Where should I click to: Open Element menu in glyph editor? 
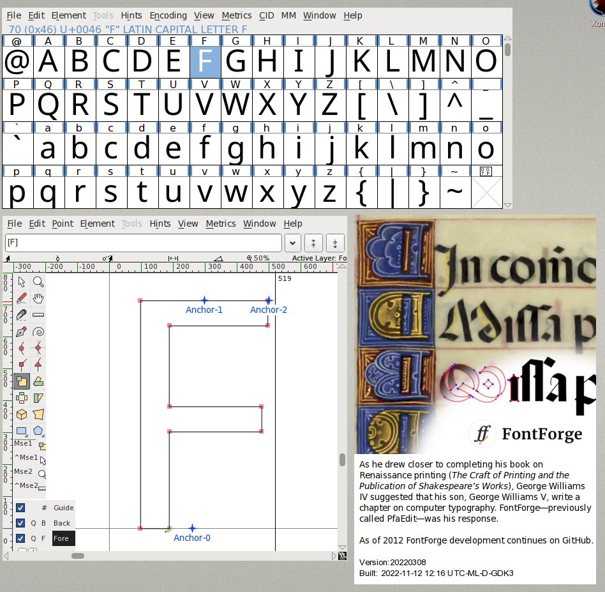(x=98, y=224)
